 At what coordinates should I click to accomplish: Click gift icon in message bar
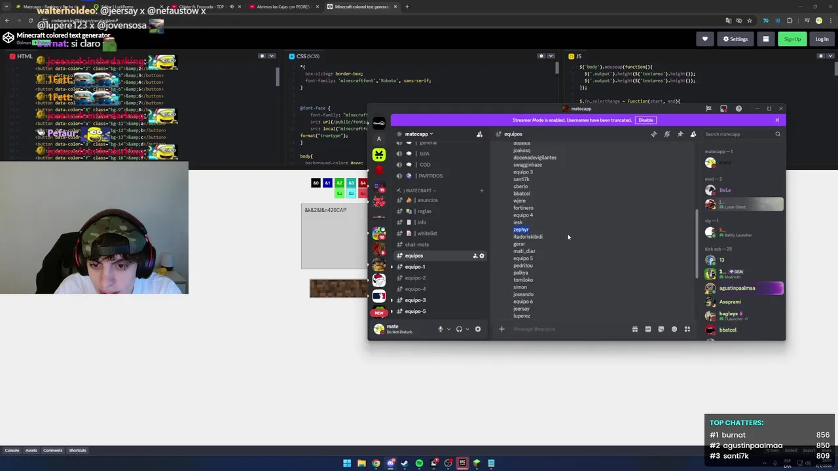(634, 329)
